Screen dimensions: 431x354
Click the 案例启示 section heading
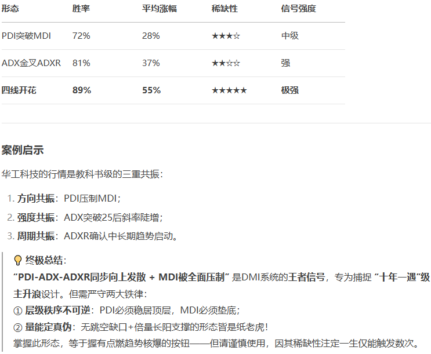coord(23,150)
